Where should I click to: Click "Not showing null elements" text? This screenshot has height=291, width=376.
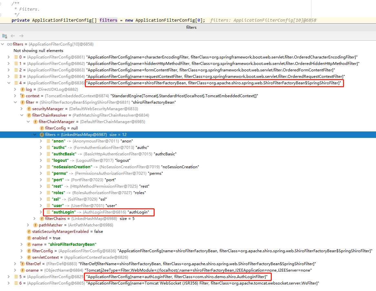[x=38, y=51]
